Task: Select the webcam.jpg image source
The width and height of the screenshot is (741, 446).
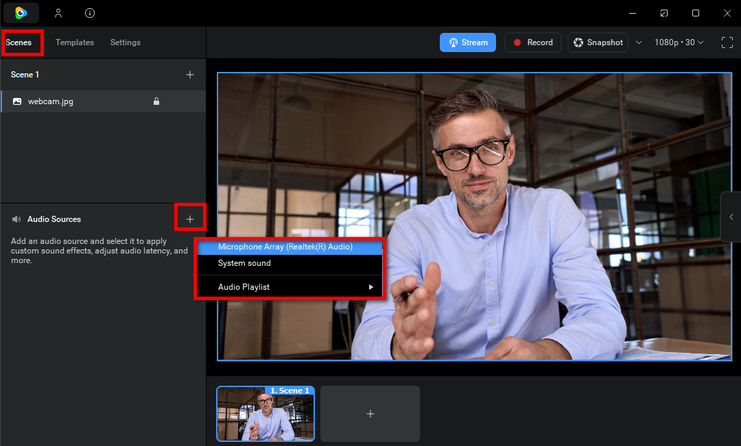Action: 51,101
